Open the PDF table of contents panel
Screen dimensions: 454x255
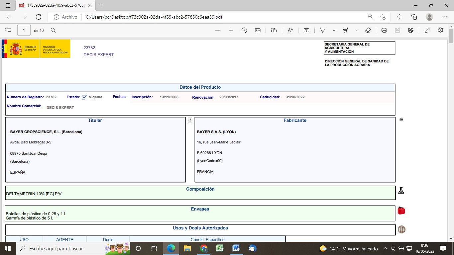[x=8, y=30]
